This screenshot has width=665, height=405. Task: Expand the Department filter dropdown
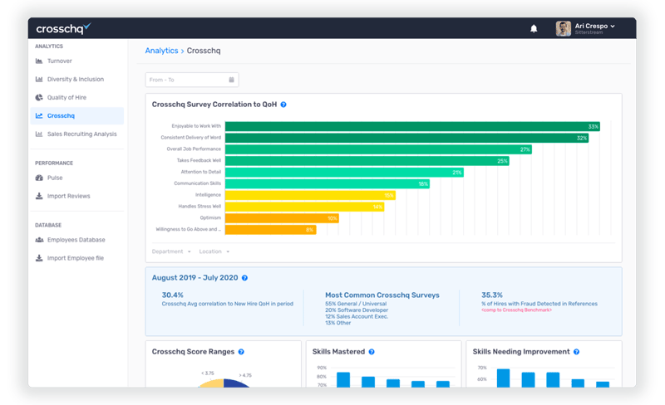point(171,251)
